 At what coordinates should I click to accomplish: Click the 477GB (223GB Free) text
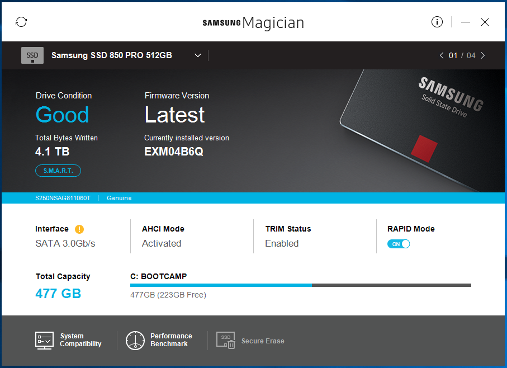(168, 295)
